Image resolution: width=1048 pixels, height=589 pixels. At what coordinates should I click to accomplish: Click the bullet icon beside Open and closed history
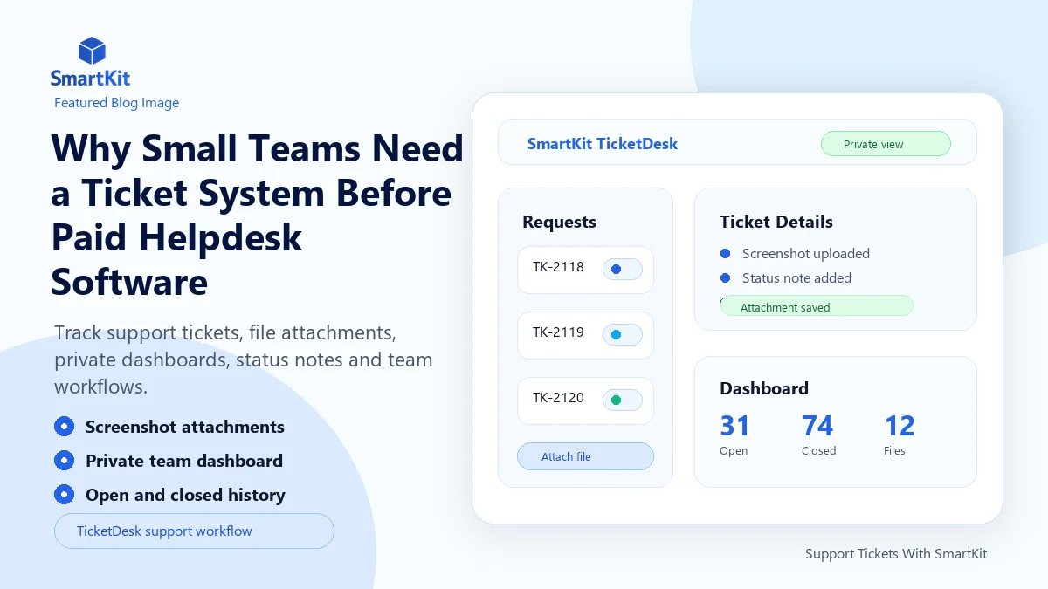pyautogui.click(x=64, y=495)
